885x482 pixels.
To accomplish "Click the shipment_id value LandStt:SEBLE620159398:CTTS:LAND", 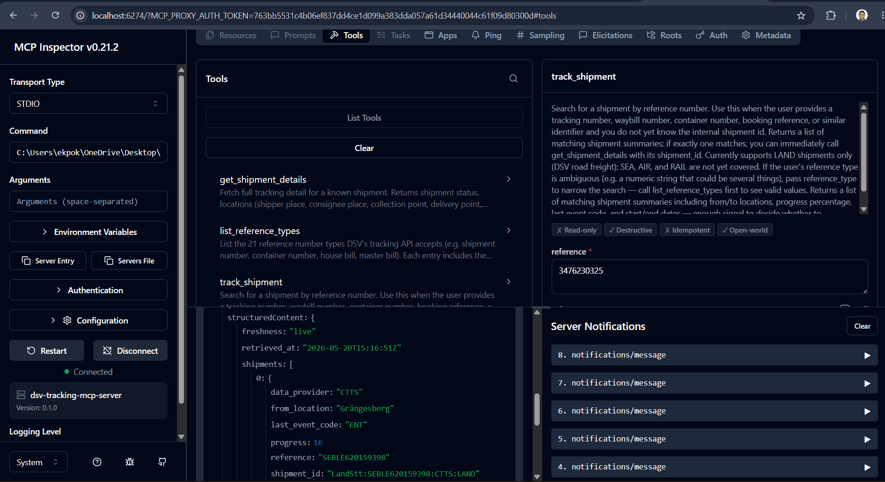I will [403, 474].
